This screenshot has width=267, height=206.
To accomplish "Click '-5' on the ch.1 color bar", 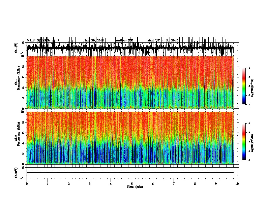I will [x=248, y=86].
